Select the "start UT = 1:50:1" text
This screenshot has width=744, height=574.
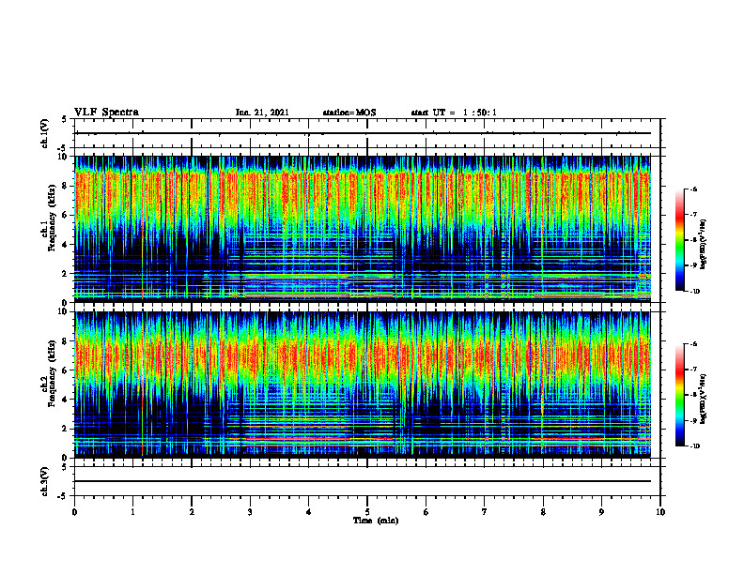click(x=454, y=113)
